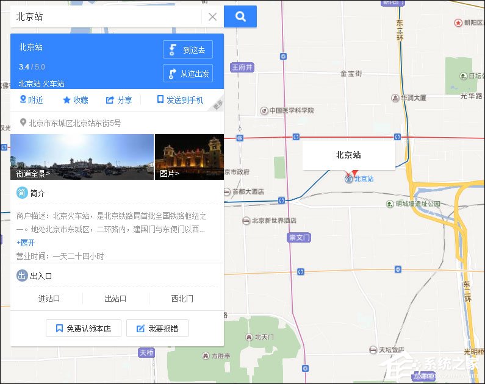Click 我要报错 report error button
The image size is (485, 384).
pyautogui.click(x=157, y=329)
